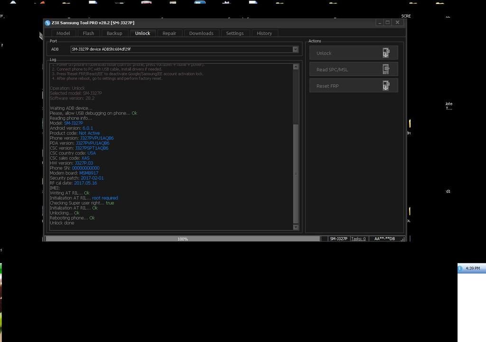Image resolution: width=486 pixels, height=342 pixels.
Task: Click the 4:39 PM clock
Action: [472, 268]
